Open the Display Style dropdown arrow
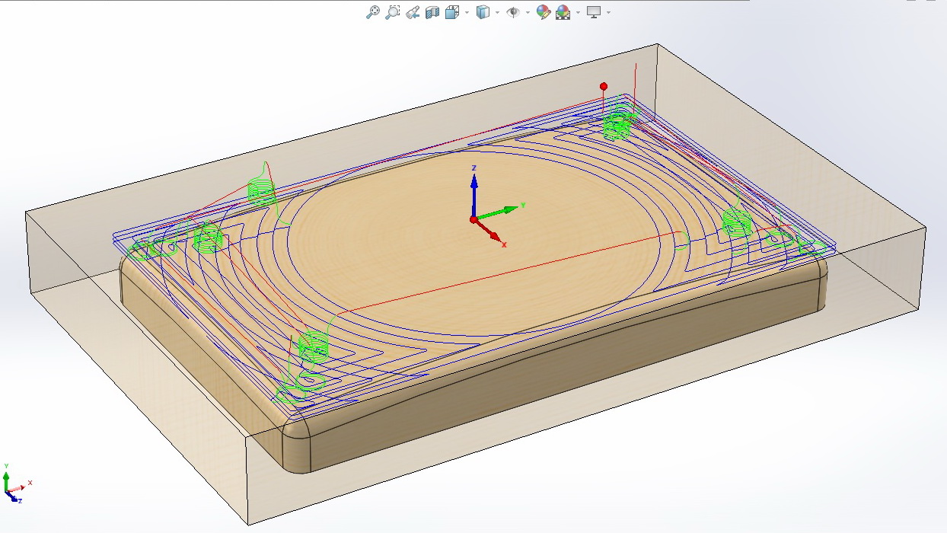Screen dimensions: 947x533 (x=497, y=13)
